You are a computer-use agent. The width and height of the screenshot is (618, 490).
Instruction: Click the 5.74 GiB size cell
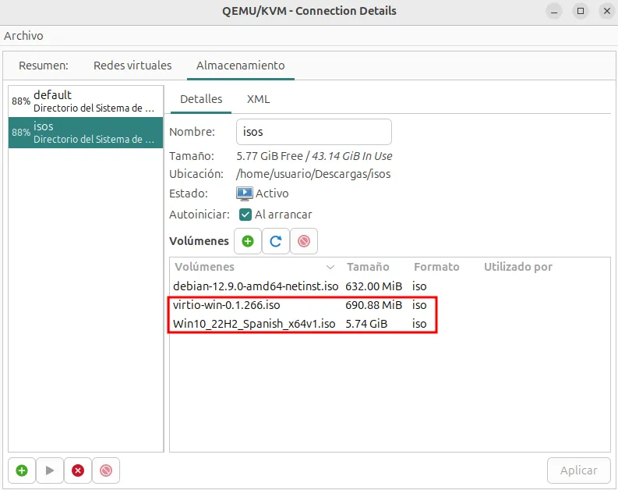[366, 324]
